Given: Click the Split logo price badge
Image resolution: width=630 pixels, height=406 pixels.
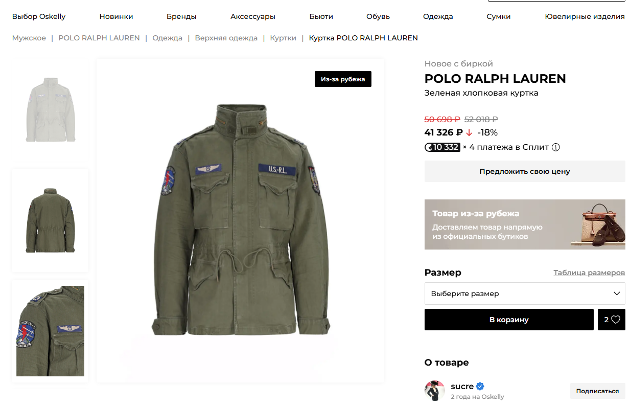Looking at the screenshot, I should (442, 147).
